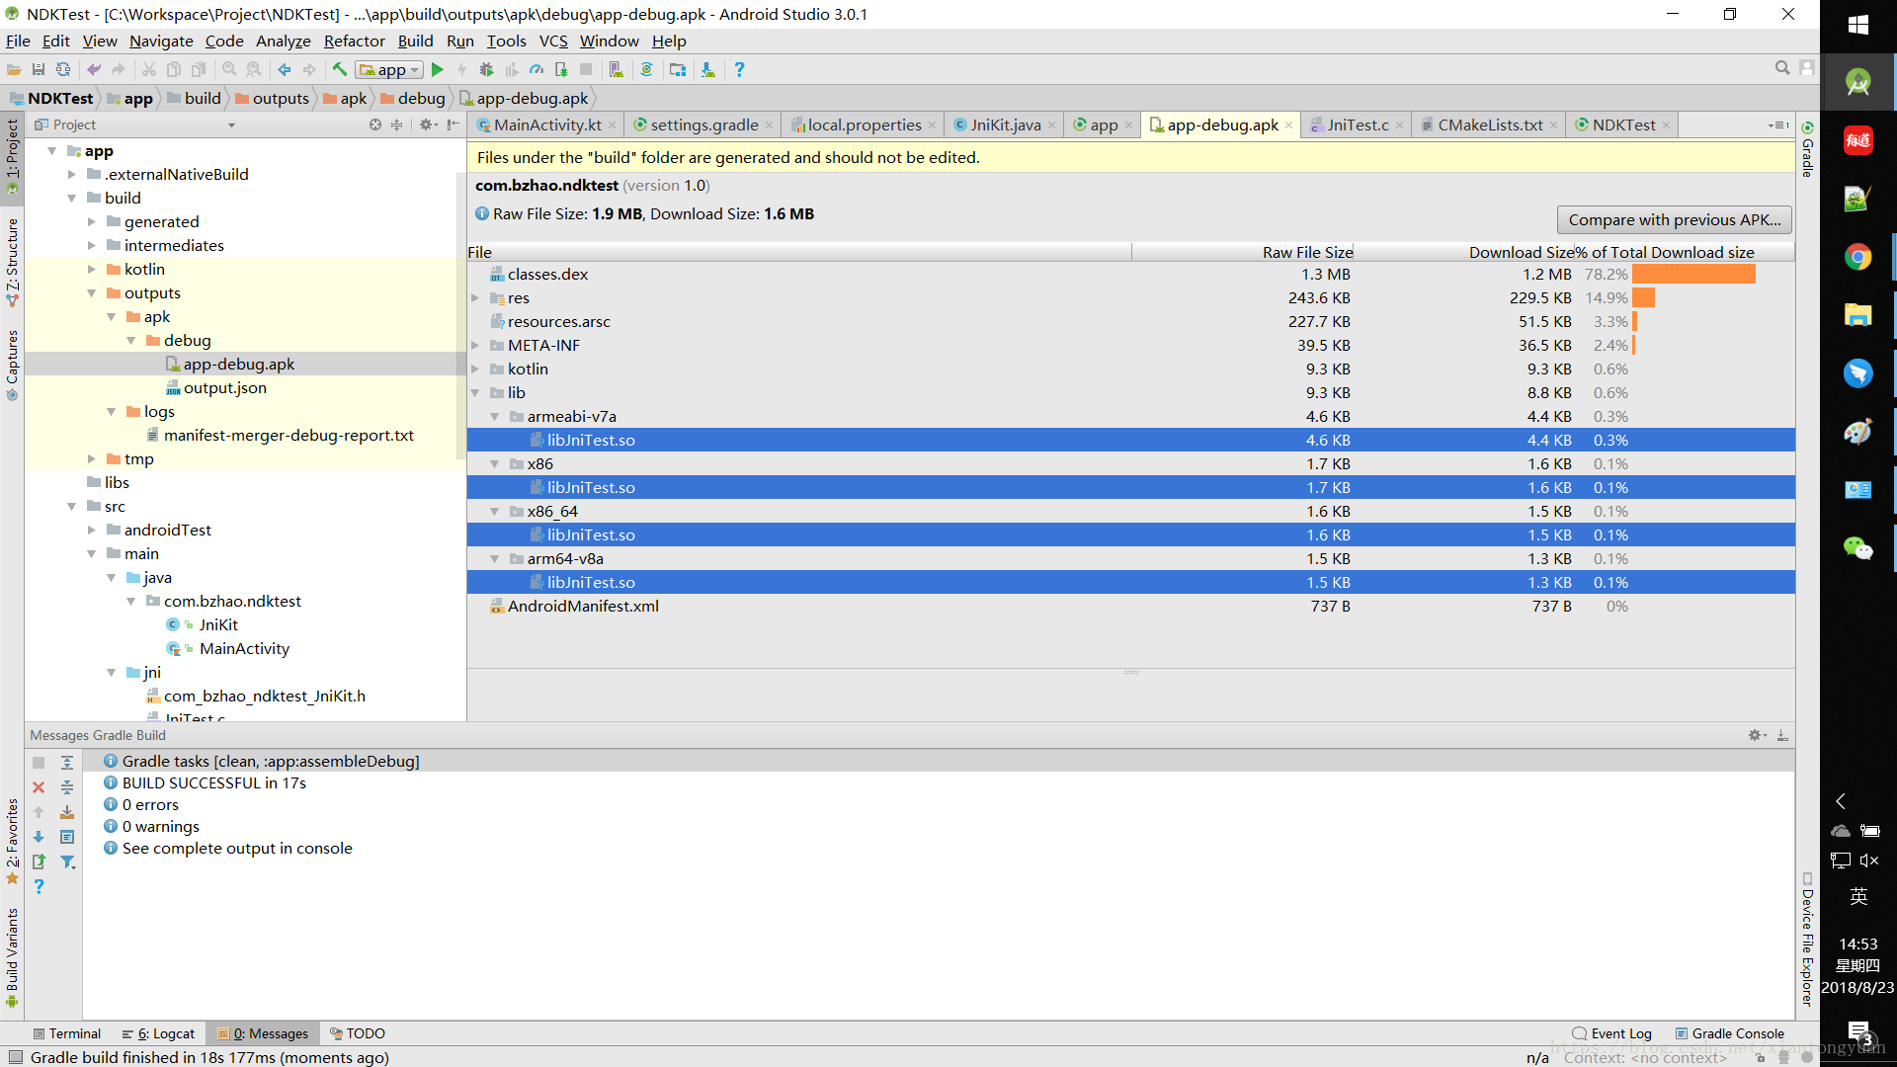The image size is (1897, 1067).
Task: Open the Refactor menu
Action: [x=354, y=41]
